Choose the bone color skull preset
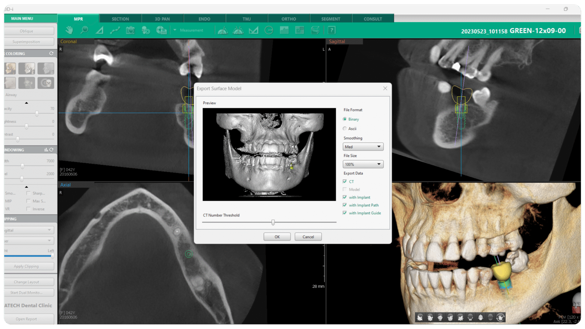This screenshot has width=585, height=329. pos(10,69)
